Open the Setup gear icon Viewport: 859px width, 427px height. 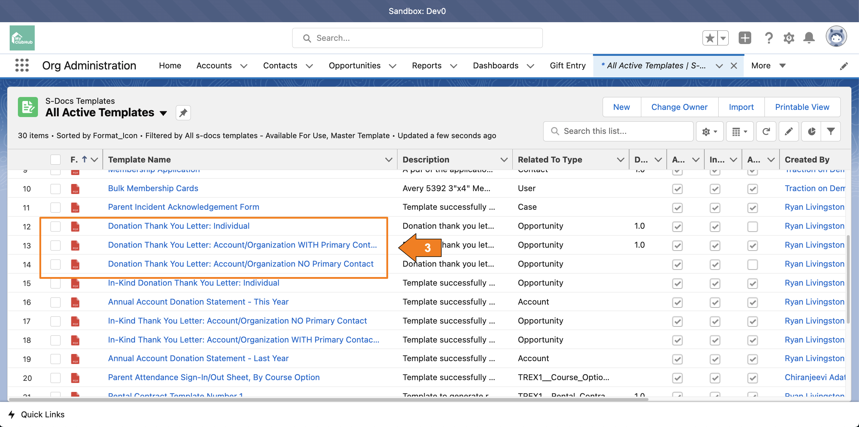[x=789, y=38]
